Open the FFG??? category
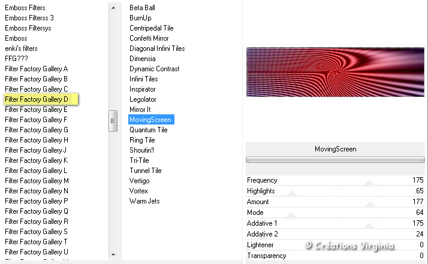The width and height of the screenshot is (428, 264). [16, 58]
